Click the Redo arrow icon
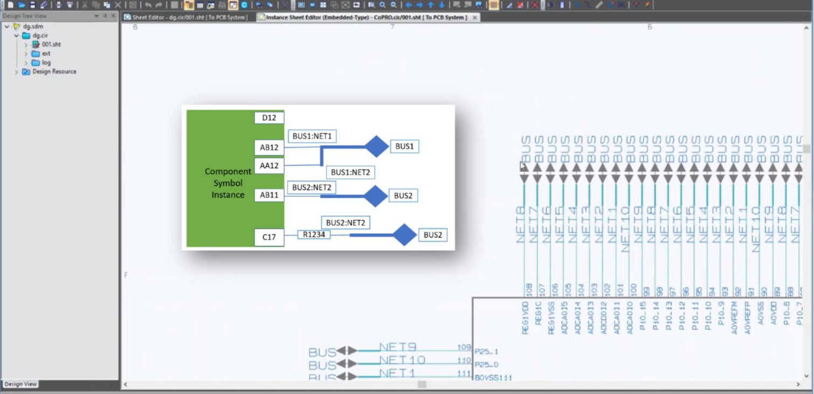Viewport: 814px width, 394px height. pyautogui.click(x=158, y=5)
